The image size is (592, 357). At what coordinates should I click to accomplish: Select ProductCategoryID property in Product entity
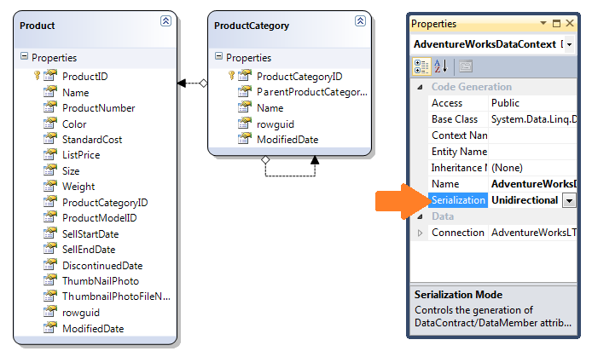click(105, 203)
